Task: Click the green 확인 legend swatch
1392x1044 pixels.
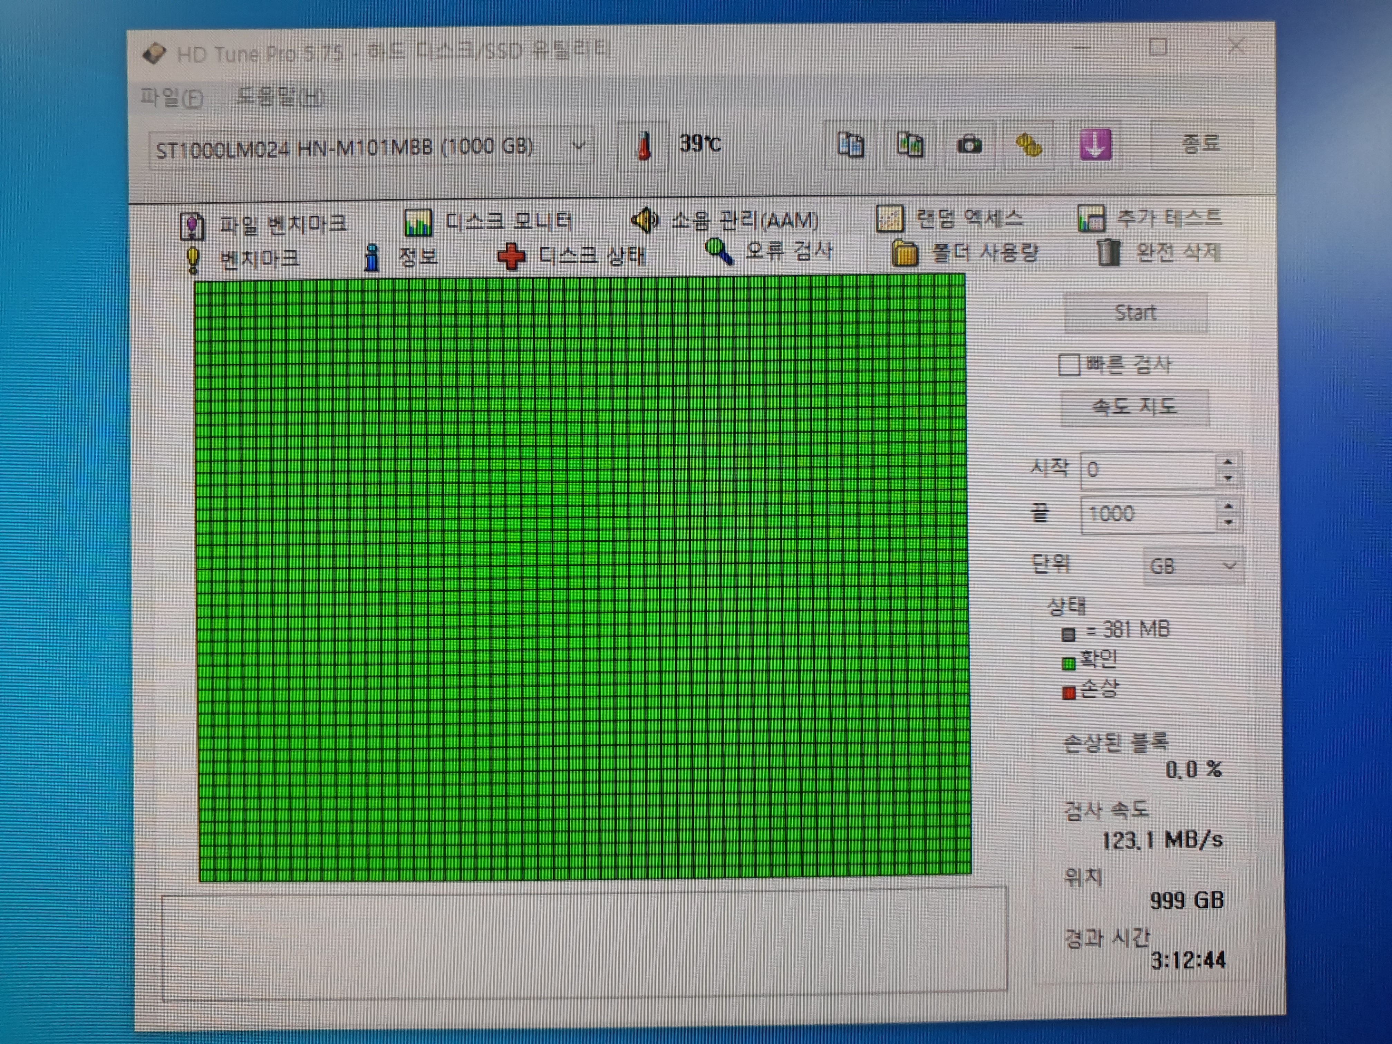Action: point(1068,663)
